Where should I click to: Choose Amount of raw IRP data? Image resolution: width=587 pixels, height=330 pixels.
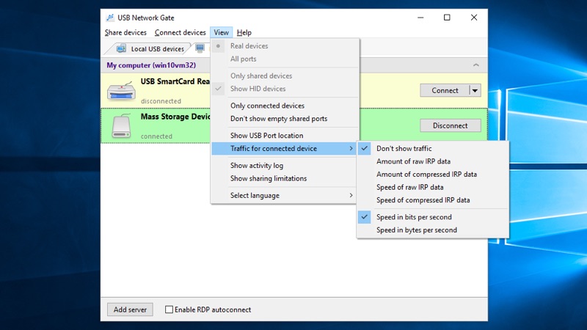(x=433, y=161)
